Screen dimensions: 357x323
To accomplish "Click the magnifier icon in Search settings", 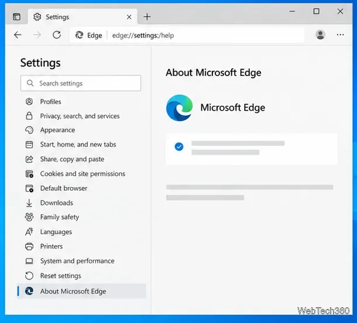I will click(30, 83).
